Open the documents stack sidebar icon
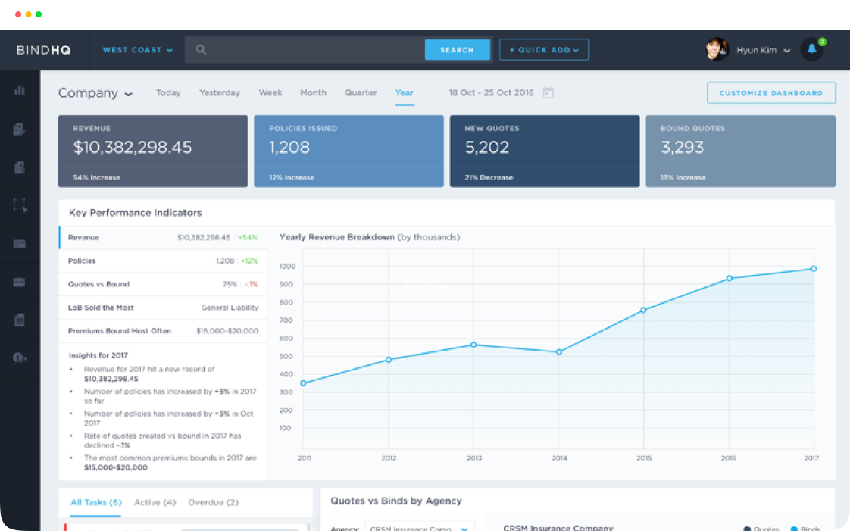Screen dimensions: 850x531 20,167
